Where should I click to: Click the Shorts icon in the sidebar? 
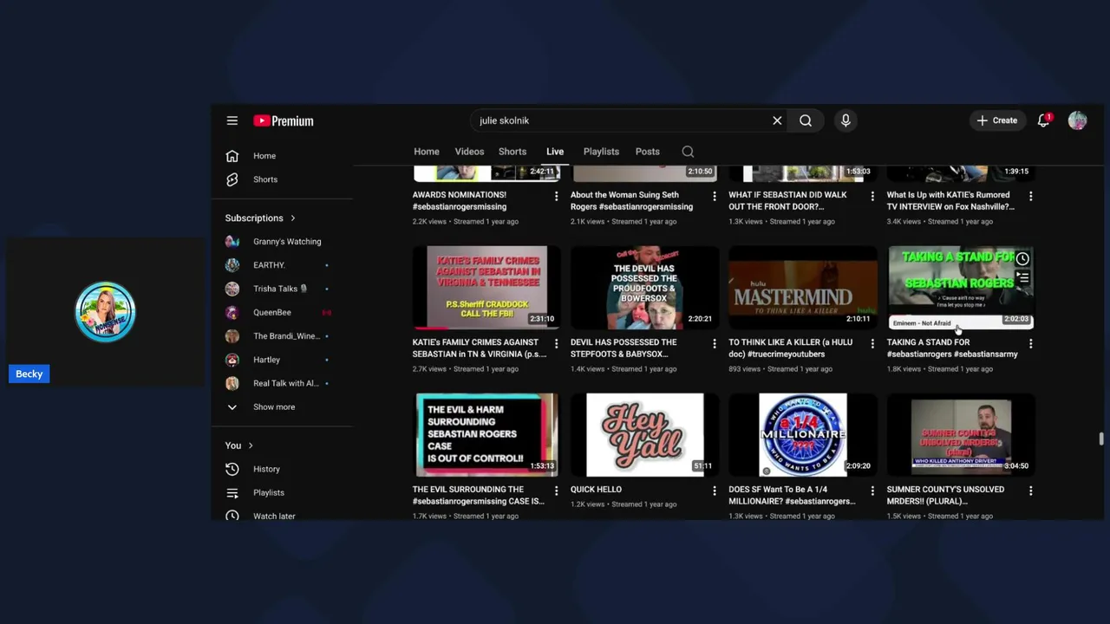(232, 179)
